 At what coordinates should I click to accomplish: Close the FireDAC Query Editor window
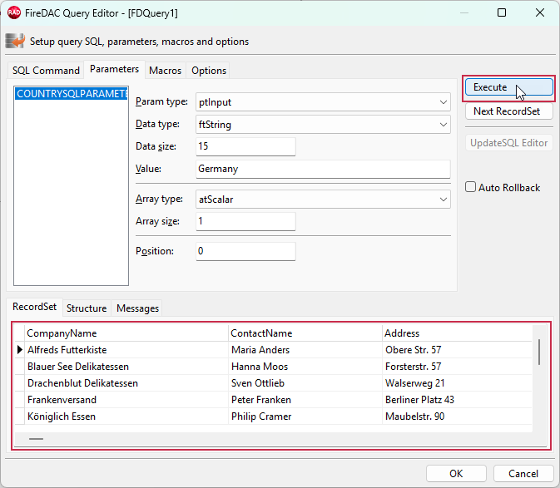[x=540, y=12]
